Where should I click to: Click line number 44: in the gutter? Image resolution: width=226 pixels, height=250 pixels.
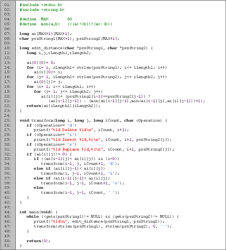(x=8, y=212)
